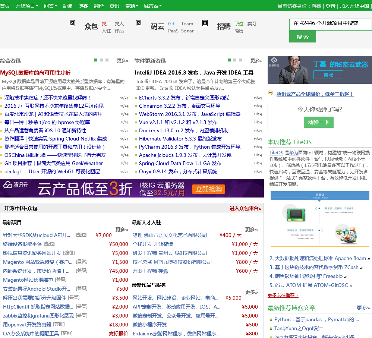The image size is (372, 338).
Task: Open 博客 in the top navigation
Action: point(83,6)
